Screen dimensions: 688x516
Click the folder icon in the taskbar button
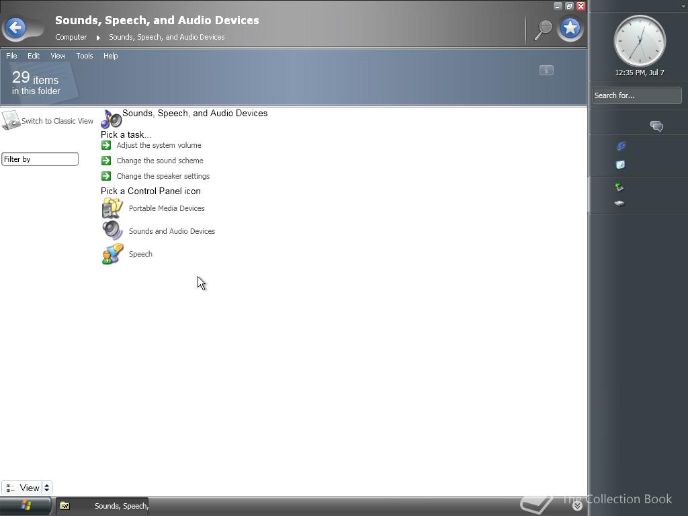tap(65, 506)
